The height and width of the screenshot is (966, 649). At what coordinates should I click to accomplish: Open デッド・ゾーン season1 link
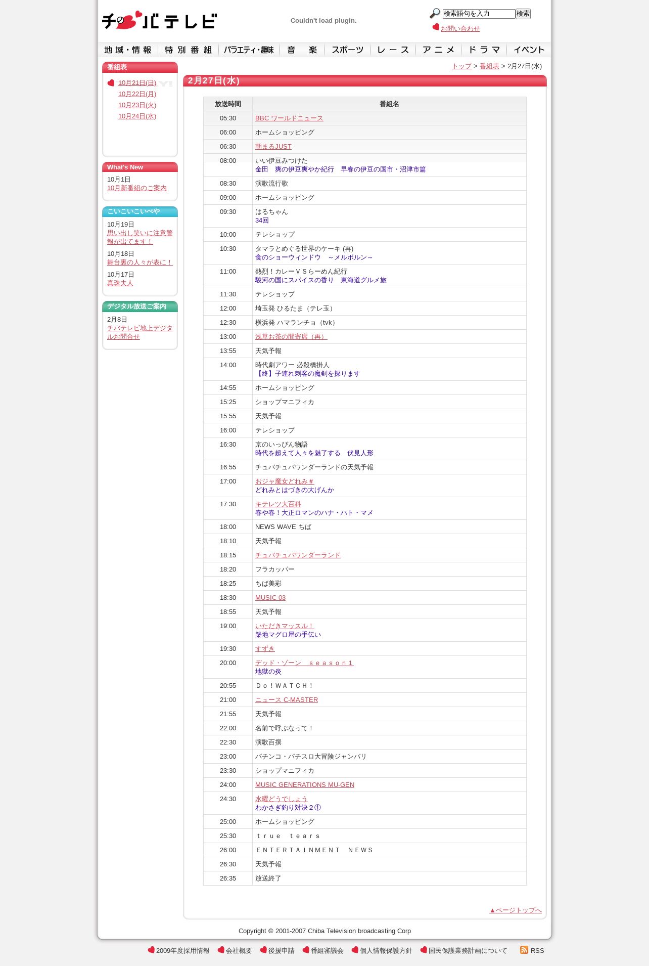click(304, 663)
